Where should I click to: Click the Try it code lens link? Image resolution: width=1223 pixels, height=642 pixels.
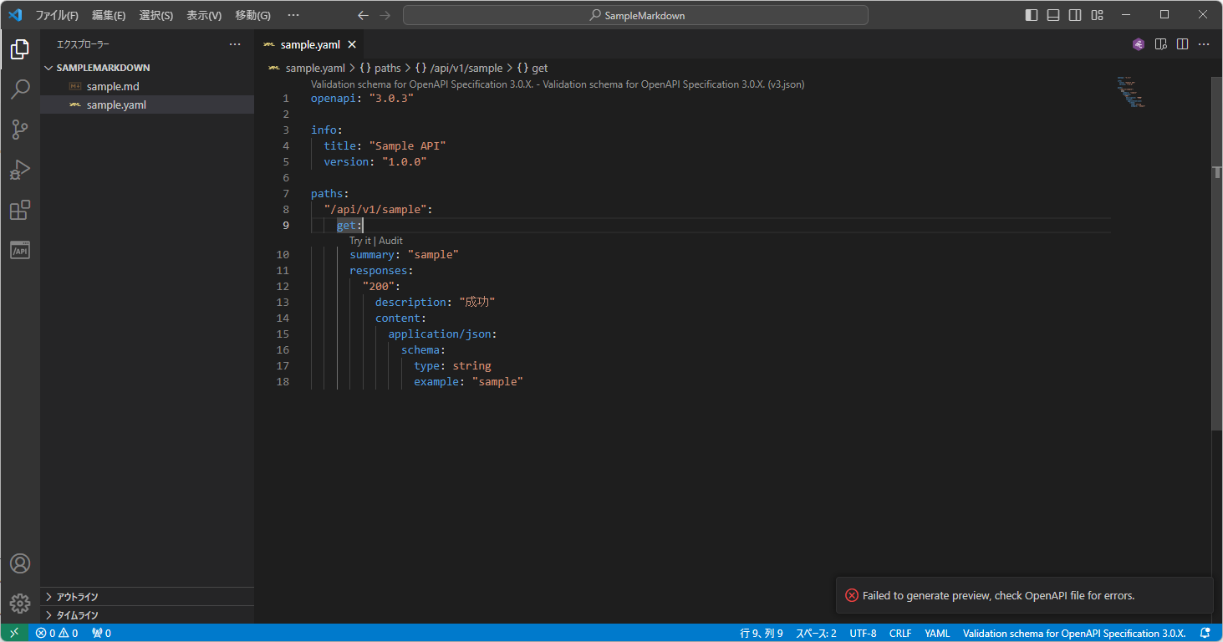(x=359, y=240)
